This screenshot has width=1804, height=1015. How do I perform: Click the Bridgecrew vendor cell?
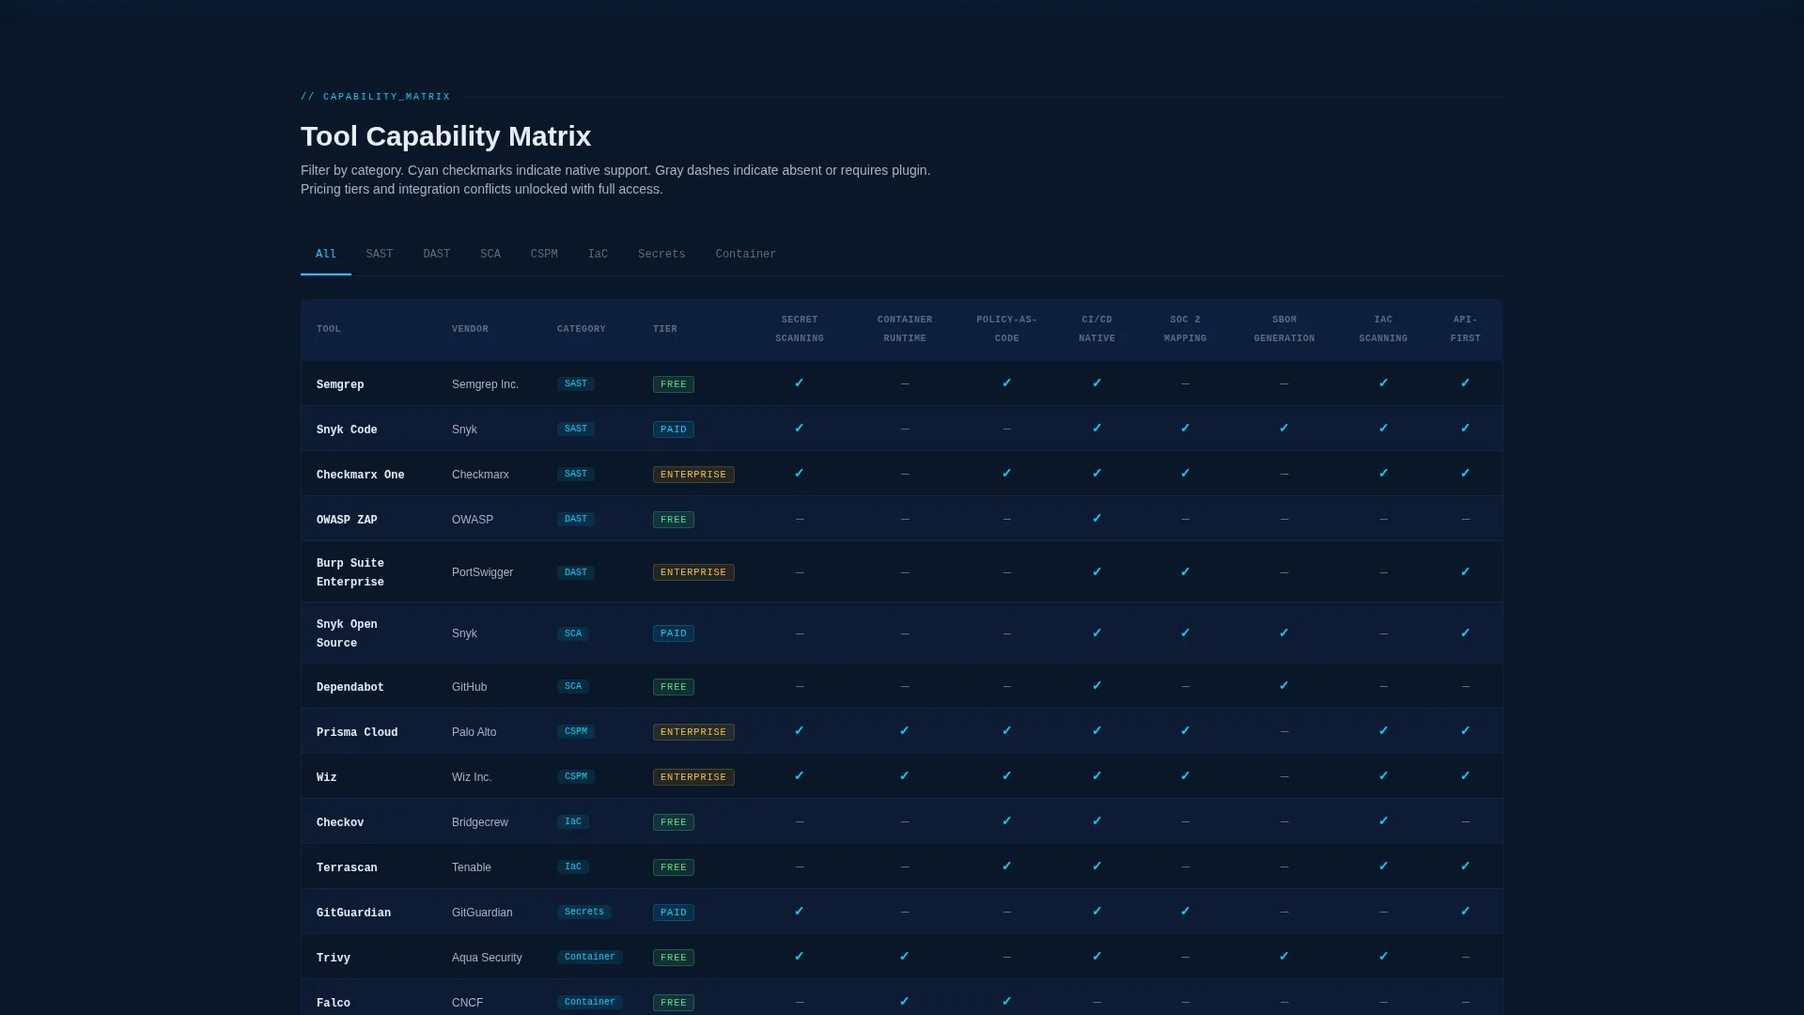[480, 822]
